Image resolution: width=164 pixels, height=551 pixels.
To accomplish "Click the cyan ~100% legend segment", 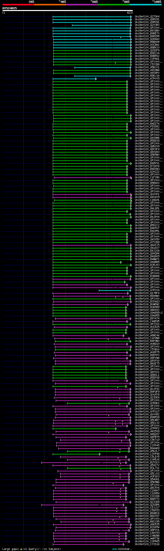I will pos(146,5).
